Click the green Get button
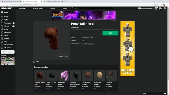The height and width of the screenshot is (95, 169). pos(110,33)
